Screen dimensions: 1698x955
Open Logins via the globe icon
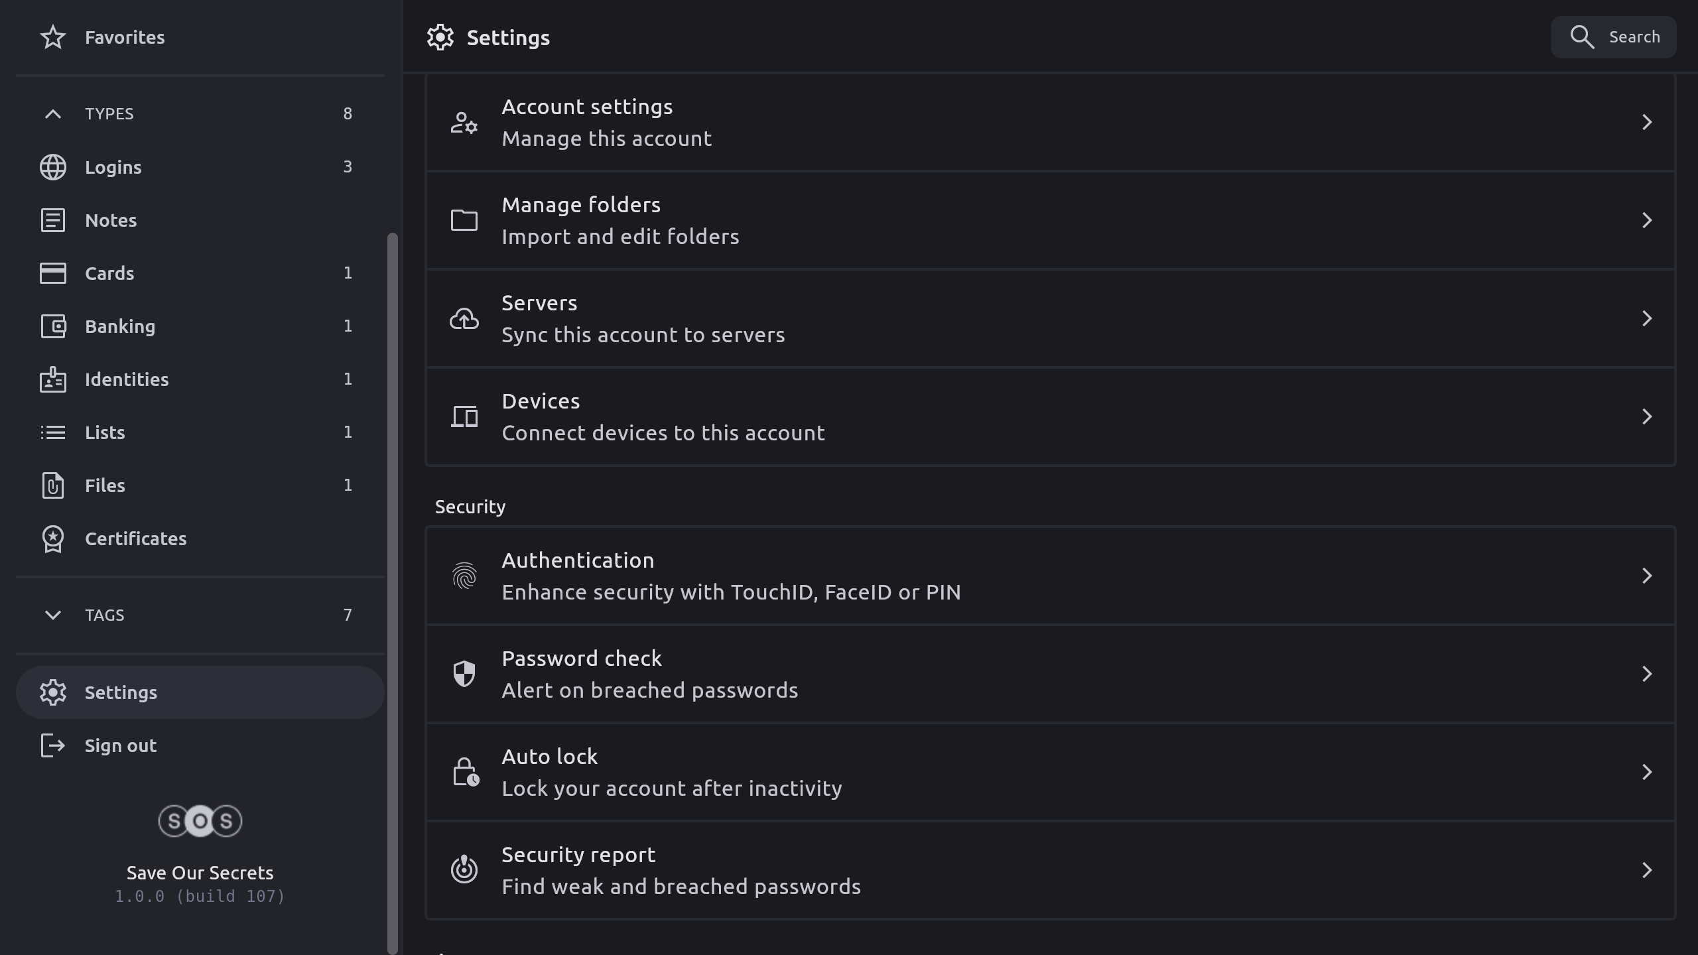pyautogui.click(x=53, y=167)
